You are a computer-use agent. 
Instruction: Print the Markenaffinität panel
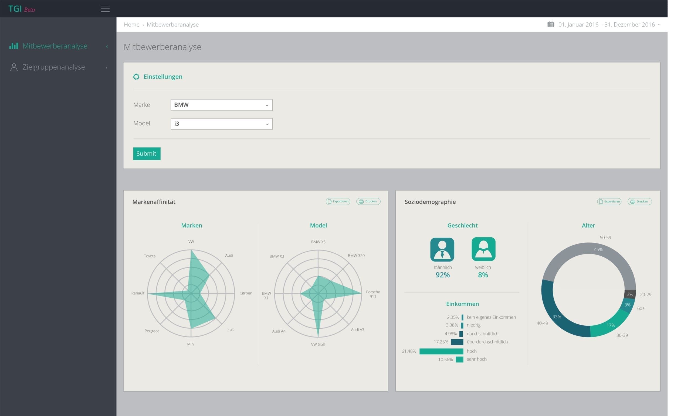click(368, 201)
